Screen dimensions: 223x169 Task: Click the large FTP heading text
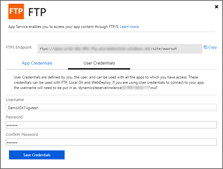click(x=37, y=12)
